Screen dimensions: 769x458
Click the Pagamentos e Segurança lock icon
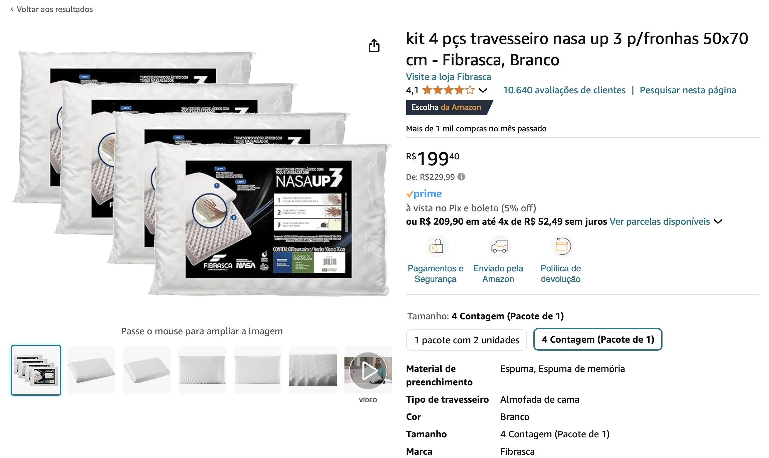click(436, 246)
